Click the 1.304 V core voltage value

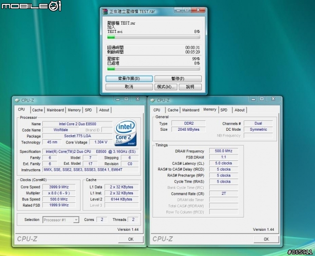(x=100, y=142)
